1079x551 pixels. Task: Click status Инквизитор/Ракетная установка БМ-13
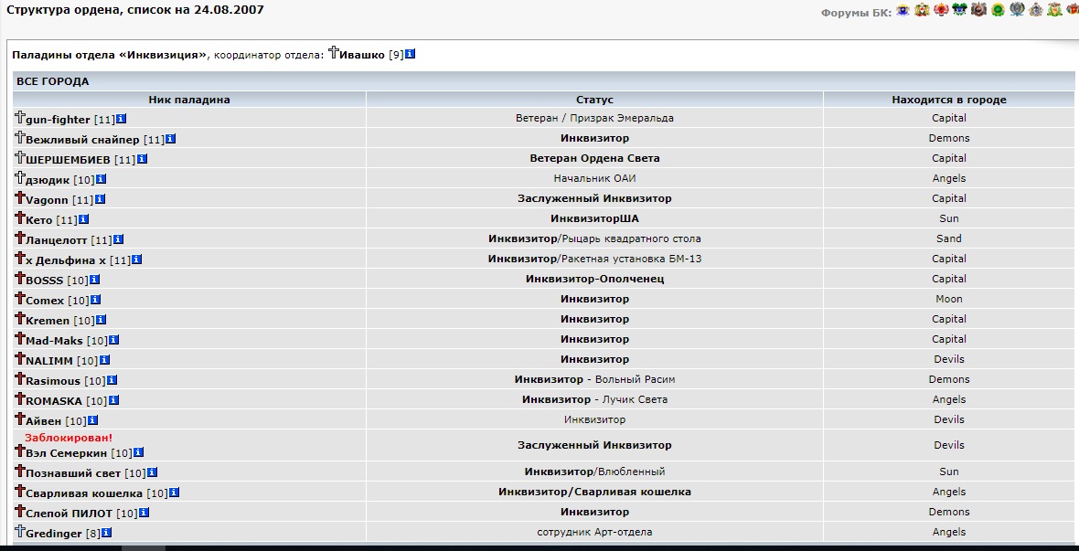point(594,259)
